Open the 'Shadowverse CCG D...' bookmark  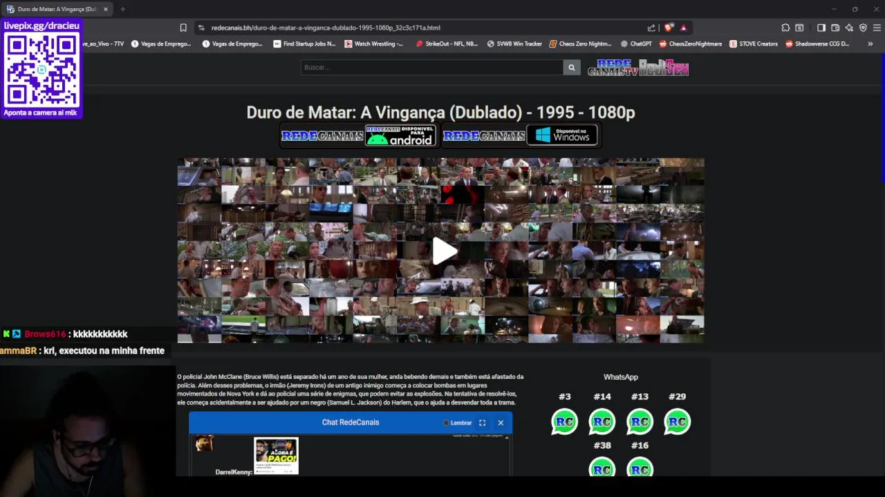(817, 43)
